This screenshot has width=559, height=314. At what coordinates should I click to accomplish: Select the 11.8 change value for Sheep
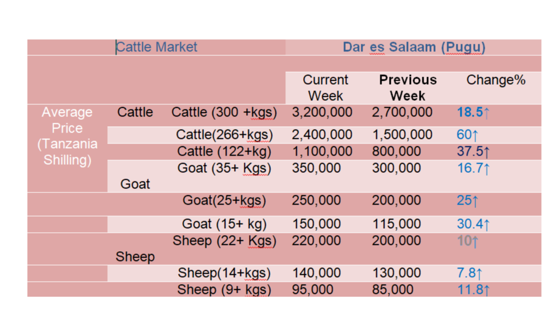473,289
